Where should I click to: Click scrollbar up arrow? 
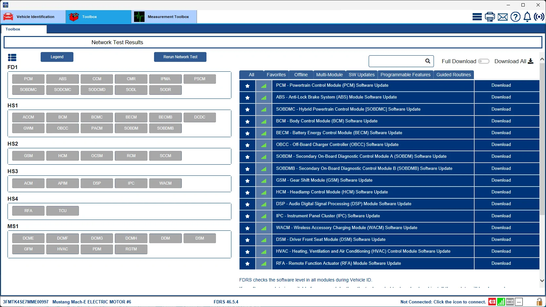pos(542,60)
